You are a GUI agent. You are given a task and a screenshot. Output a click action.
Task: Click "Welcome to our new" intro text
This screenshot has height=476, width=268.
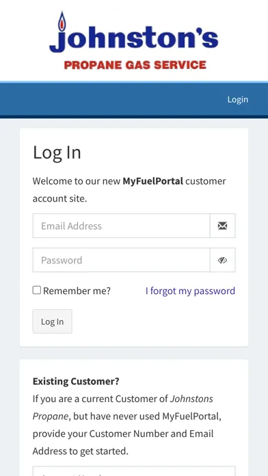tap(77, 181)
